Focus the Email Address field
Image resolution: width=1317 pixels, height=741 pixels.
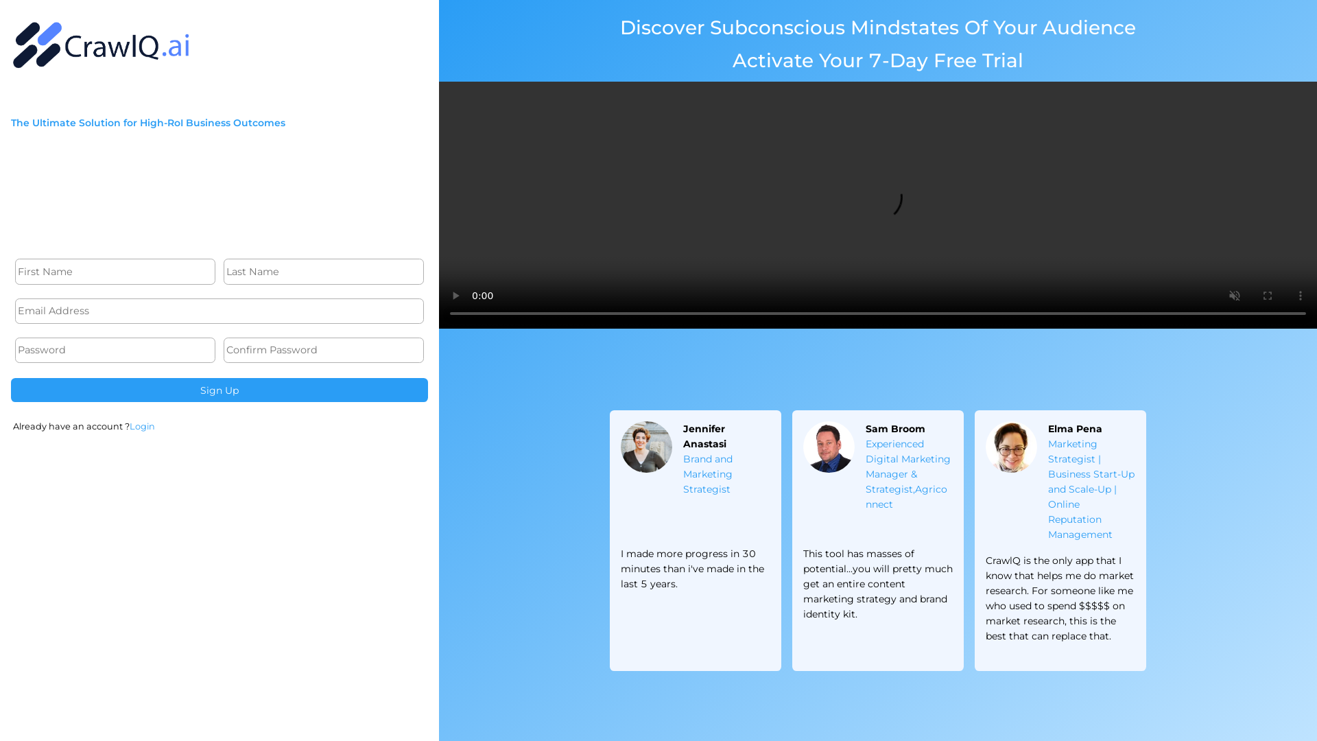coord(219,311)
